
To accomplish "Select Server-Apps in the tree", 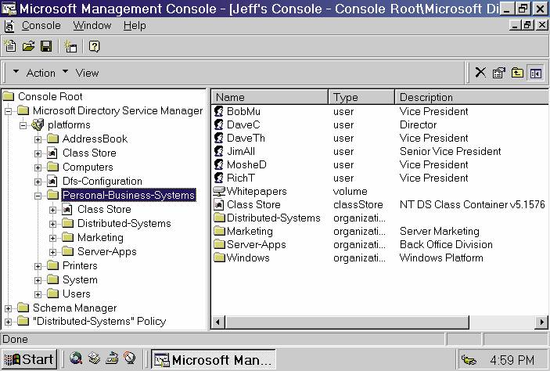I will [x=106, y=252].
